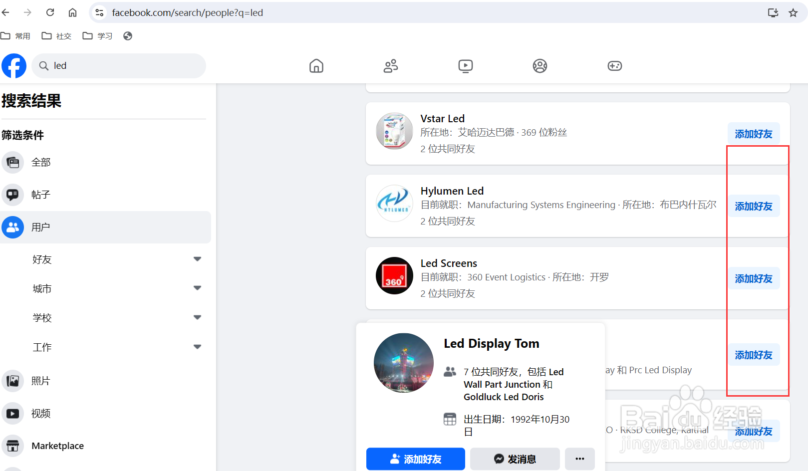808x471 pixels.
Task: Switch to the 全部 search filter
Action: (x=13, y=162)
